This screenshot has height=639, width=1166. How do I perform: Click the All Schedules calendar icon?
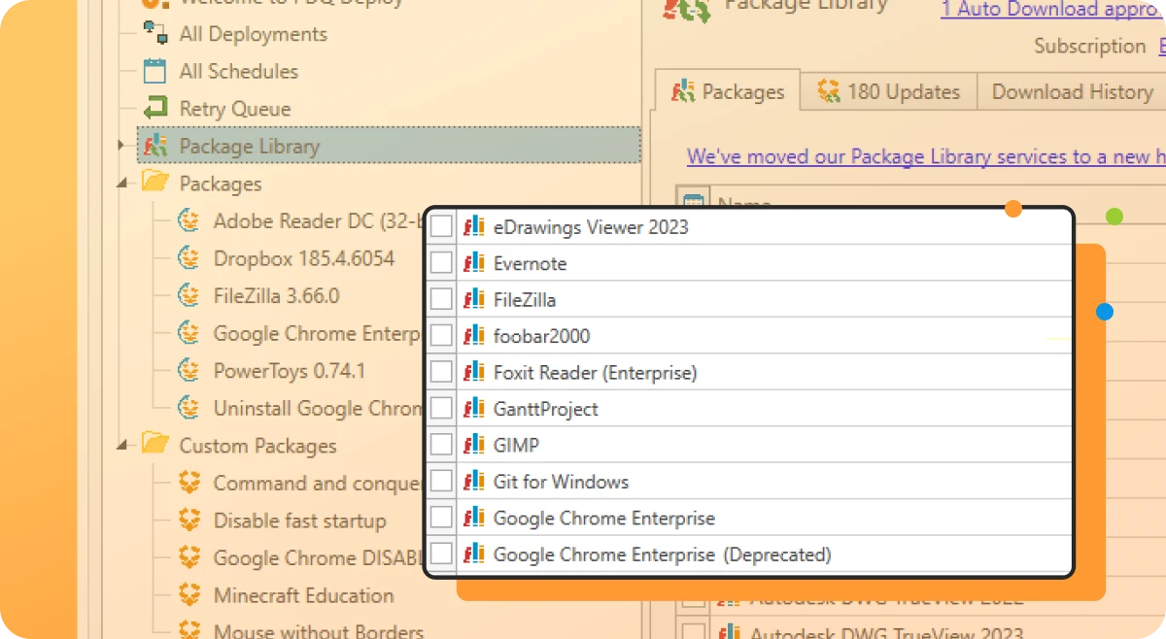[154, 71]
